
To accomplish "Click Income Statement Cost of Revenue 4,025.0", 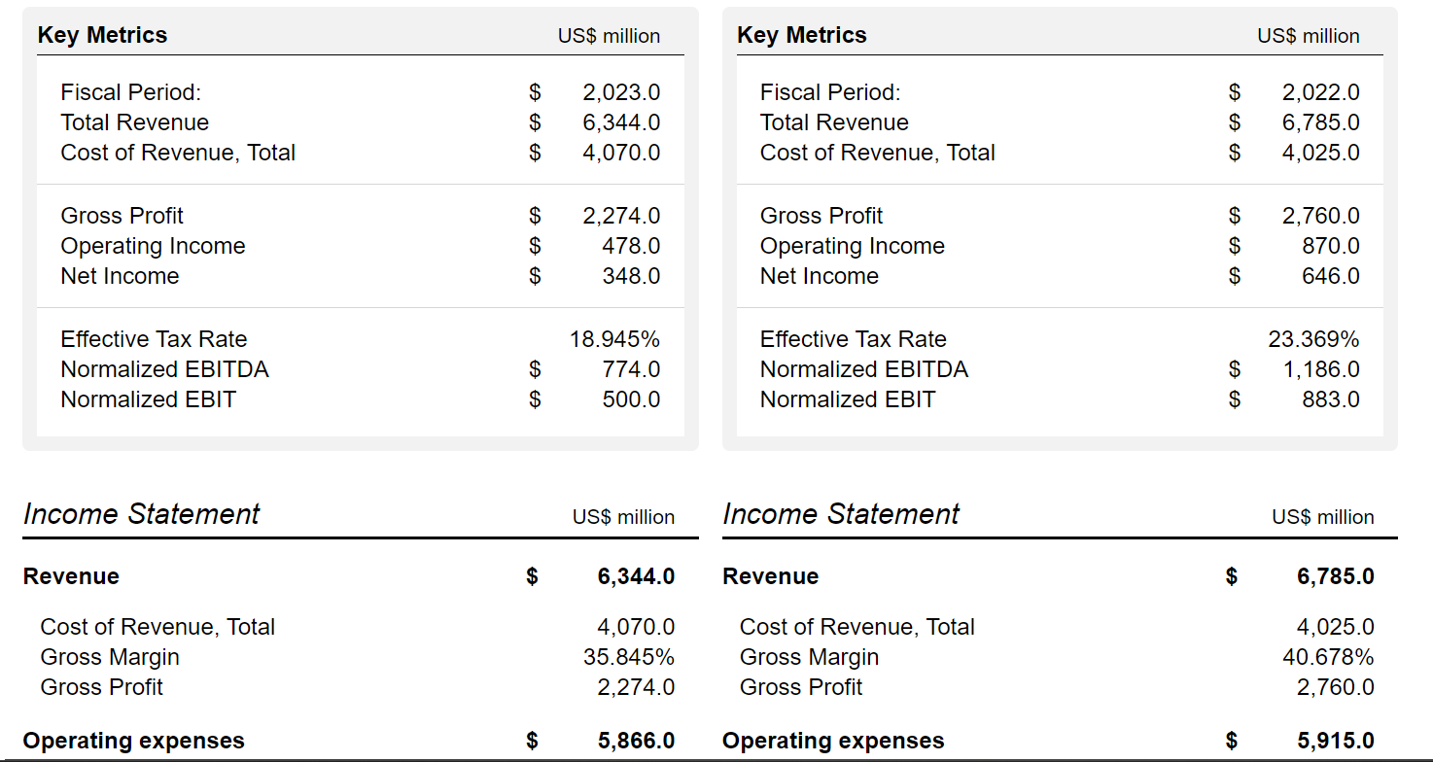I will 1336,627.
